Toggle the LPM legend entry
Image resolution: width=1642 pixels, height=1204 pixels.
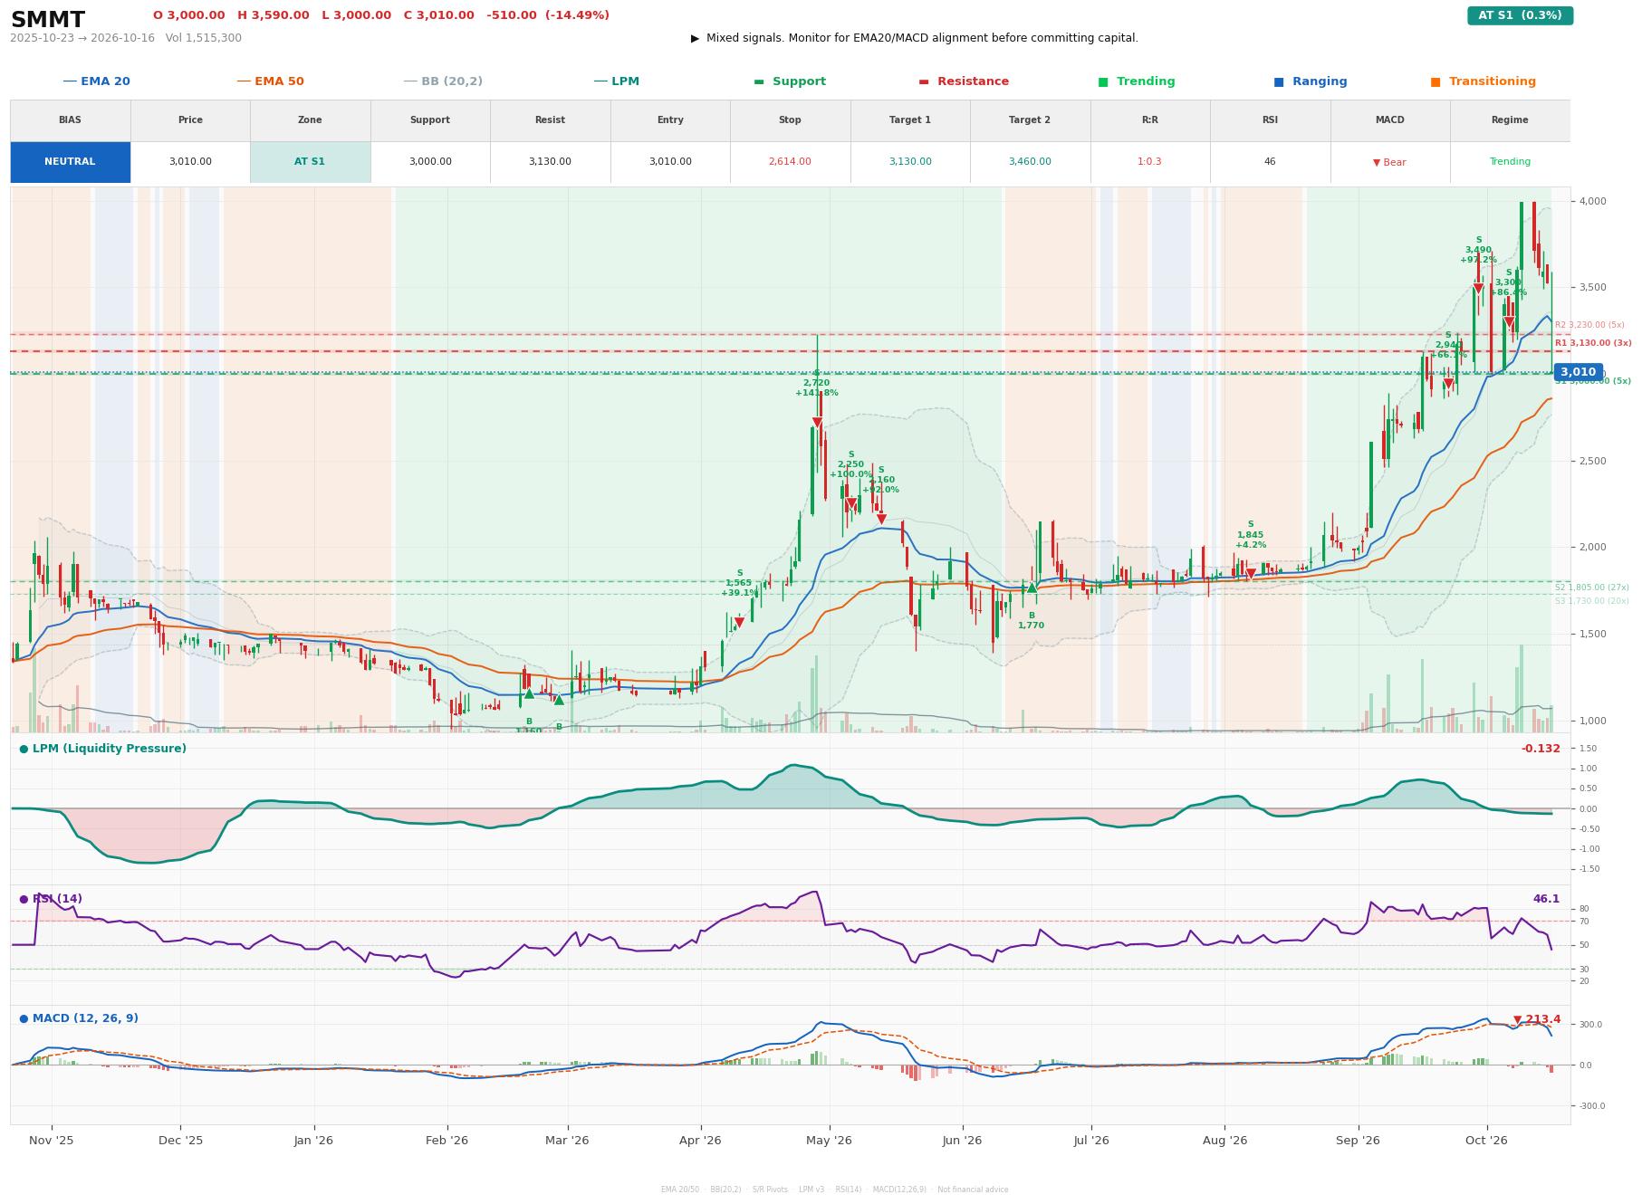click(x=616, y=81)
